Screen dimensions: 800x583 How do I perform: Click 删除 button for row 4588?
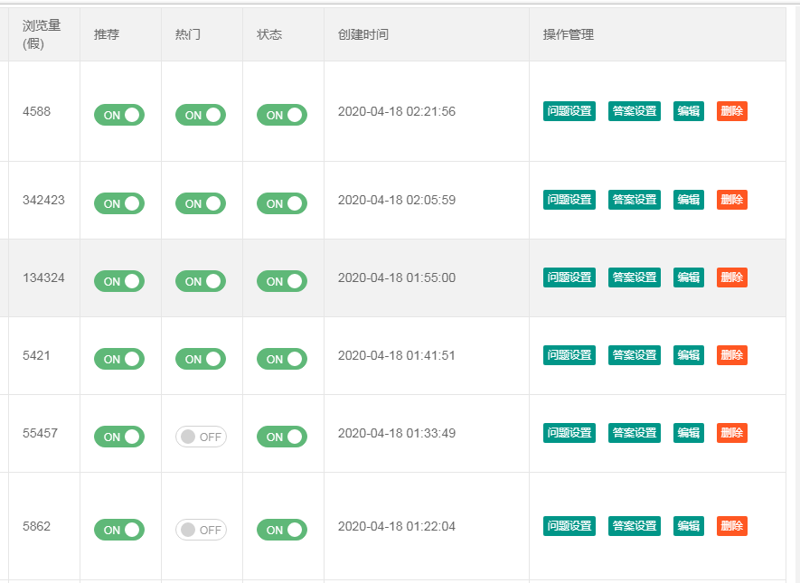[x=732, y=111]
